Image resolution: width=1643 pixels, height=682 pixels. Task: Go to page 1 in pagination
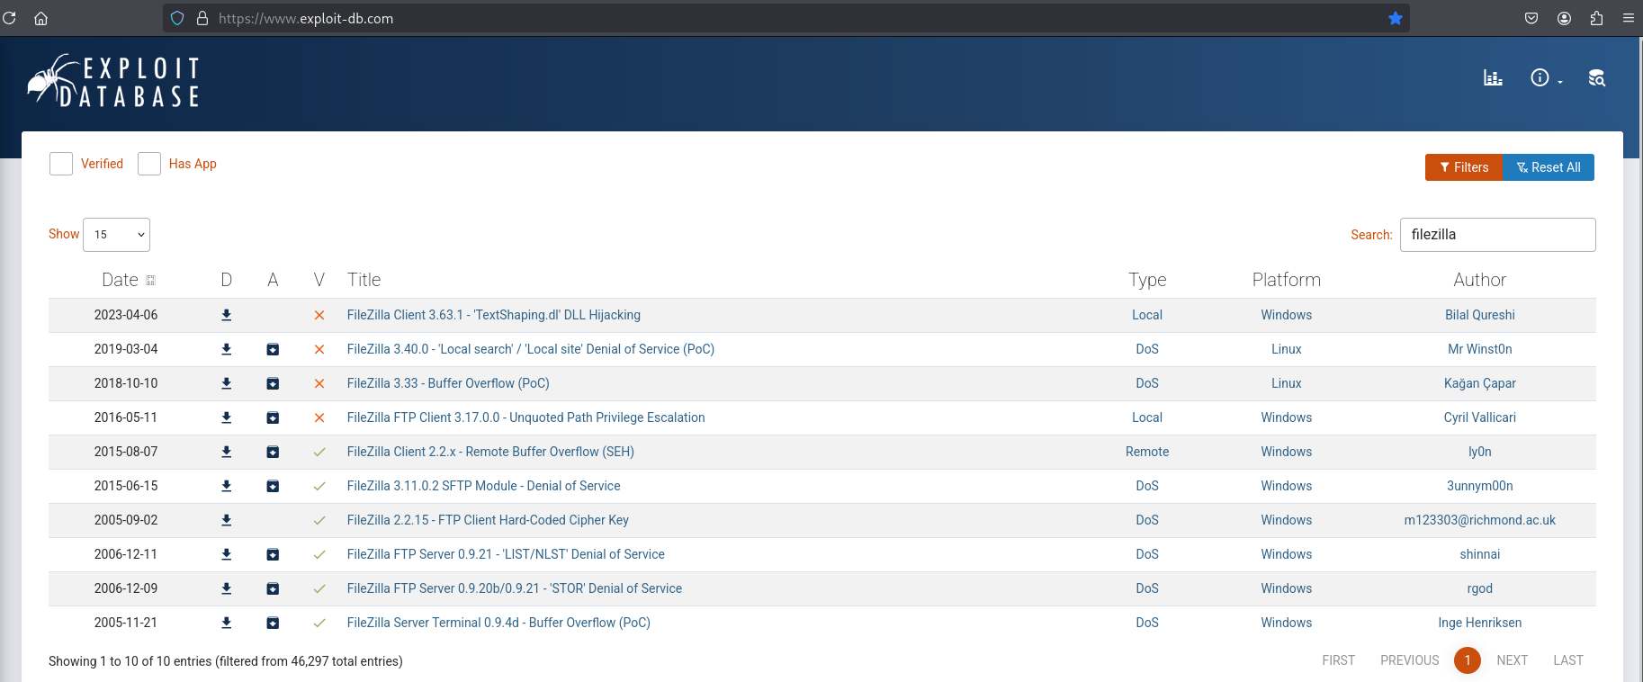[x=1468, y=660]
